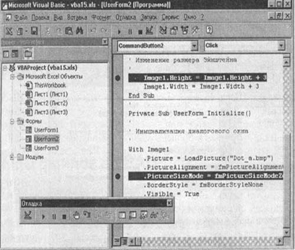Click the Run arrow in the Отладка toolbar
This screenshot has height=250, width=295.
44,216
